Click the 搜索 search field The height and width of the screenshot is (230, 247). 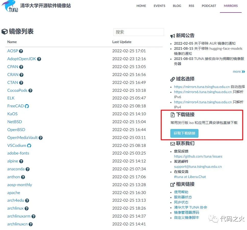[x=139, y=32]
